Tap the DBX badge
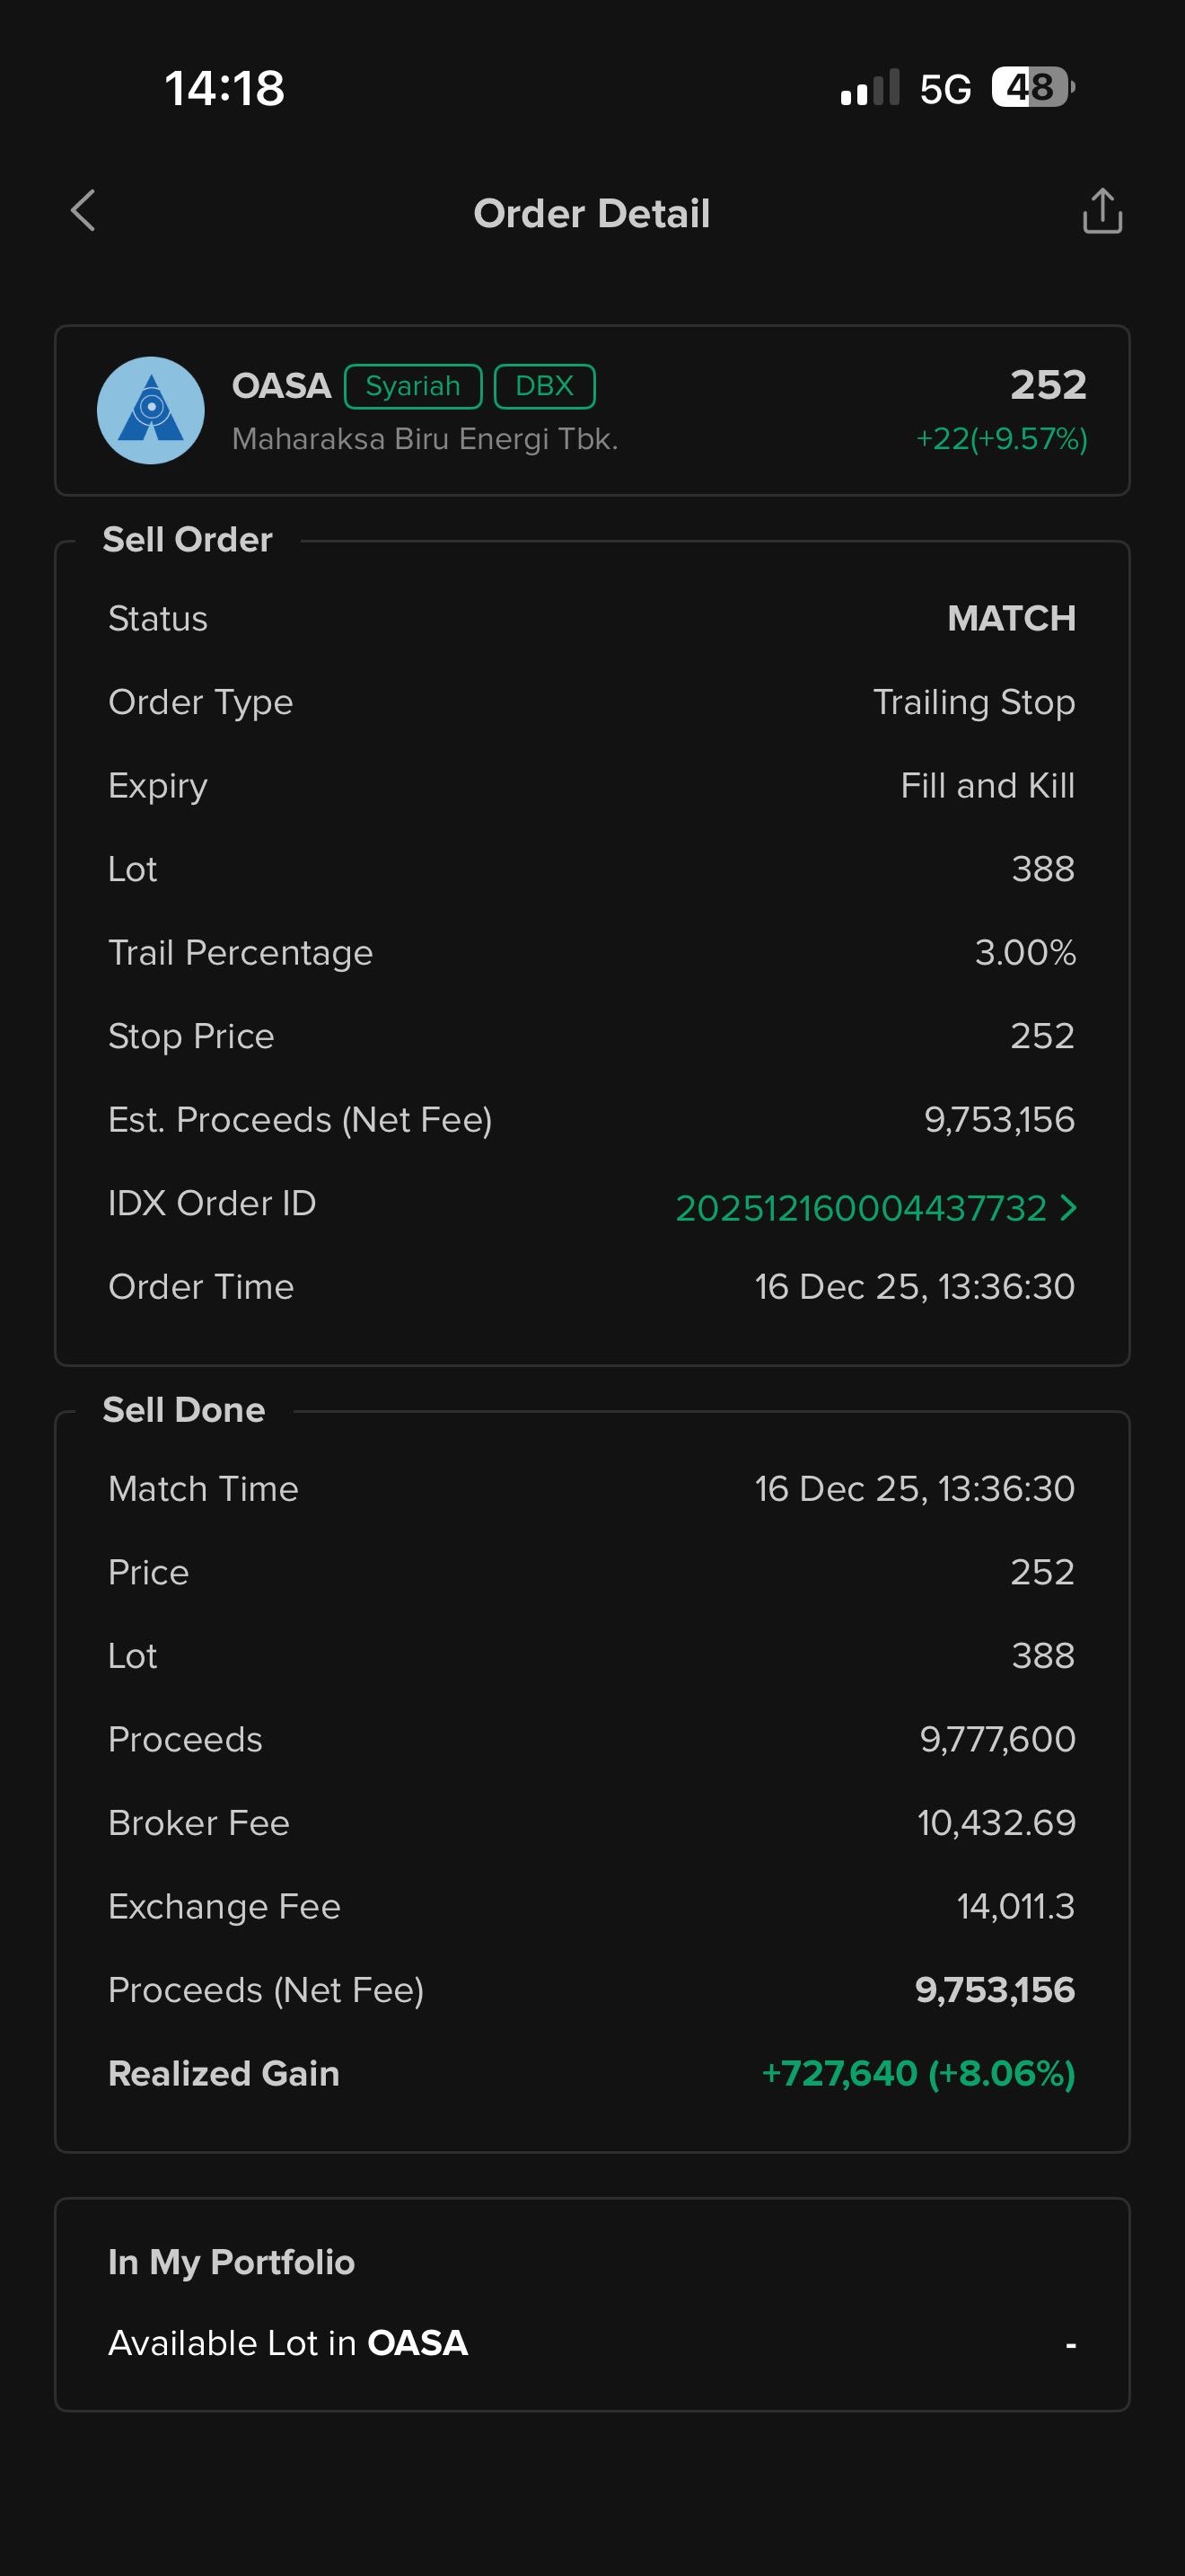1185x2576 pixels. click(x=545, y=386)
